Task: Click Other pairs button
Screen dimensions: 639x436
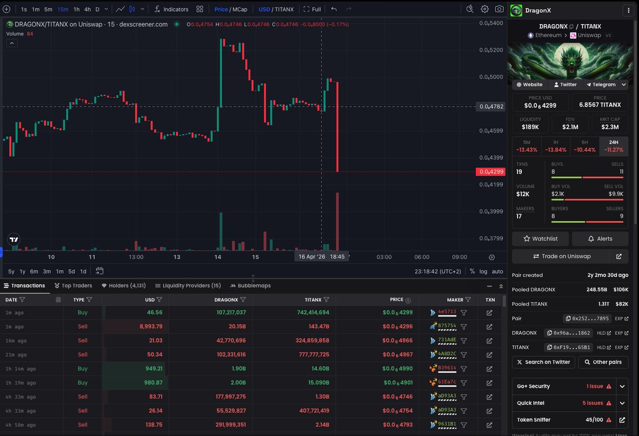Action: click(x=603, y=362)
